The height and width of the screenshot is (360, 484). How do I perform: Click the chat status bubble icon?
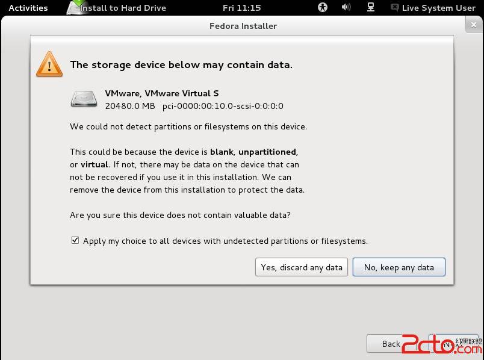[395, 7]
